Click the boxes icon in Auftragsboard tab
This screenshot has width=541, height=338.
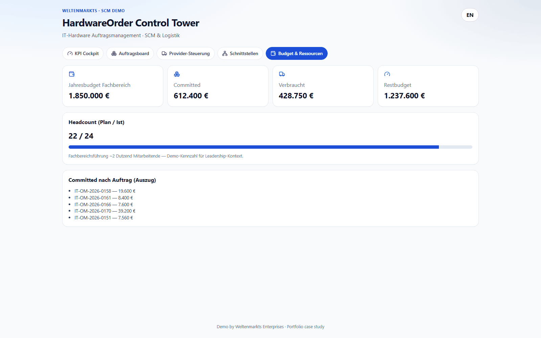click(x=114, y=53)
